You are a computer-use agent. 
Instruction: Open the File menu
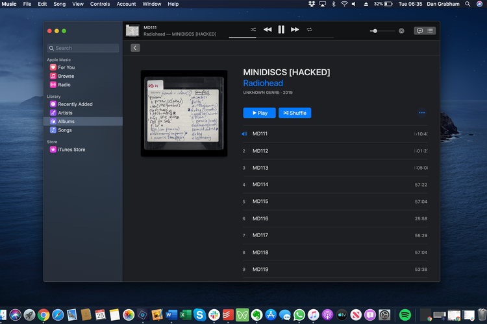(x=27, y=4)
